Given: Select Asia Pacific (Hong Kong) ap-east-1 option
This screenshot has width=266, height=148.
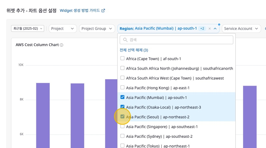Looking at the screenshot, I should 158,88.
